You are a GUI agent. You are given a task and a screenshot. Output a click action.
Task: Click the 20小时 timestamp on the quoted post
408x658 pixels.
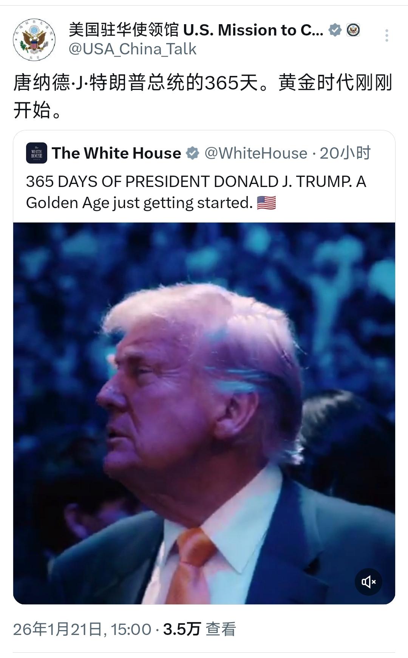pyautogui.click(x=345, y=153)
